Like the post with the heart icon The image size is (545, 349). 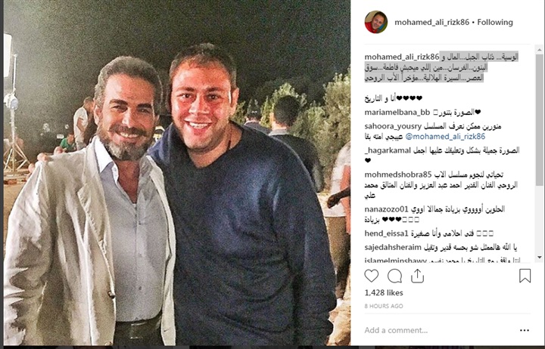371,276
